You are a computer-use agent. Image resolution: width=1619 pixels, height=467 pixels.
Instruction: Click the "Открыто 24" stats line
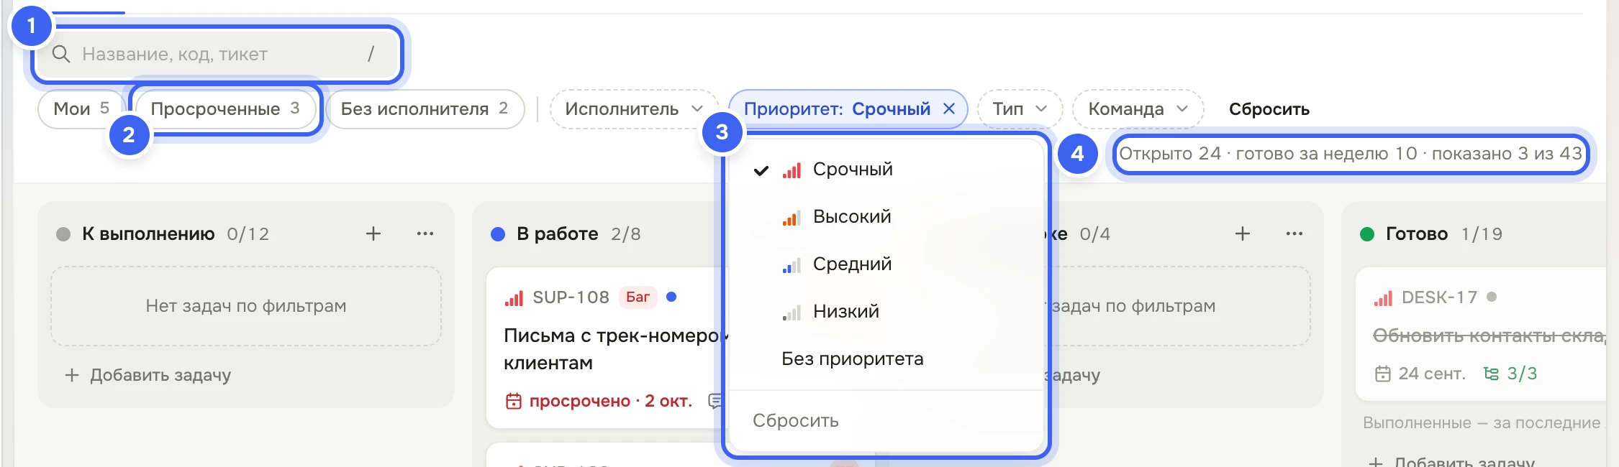click(x=1350, y=154)
